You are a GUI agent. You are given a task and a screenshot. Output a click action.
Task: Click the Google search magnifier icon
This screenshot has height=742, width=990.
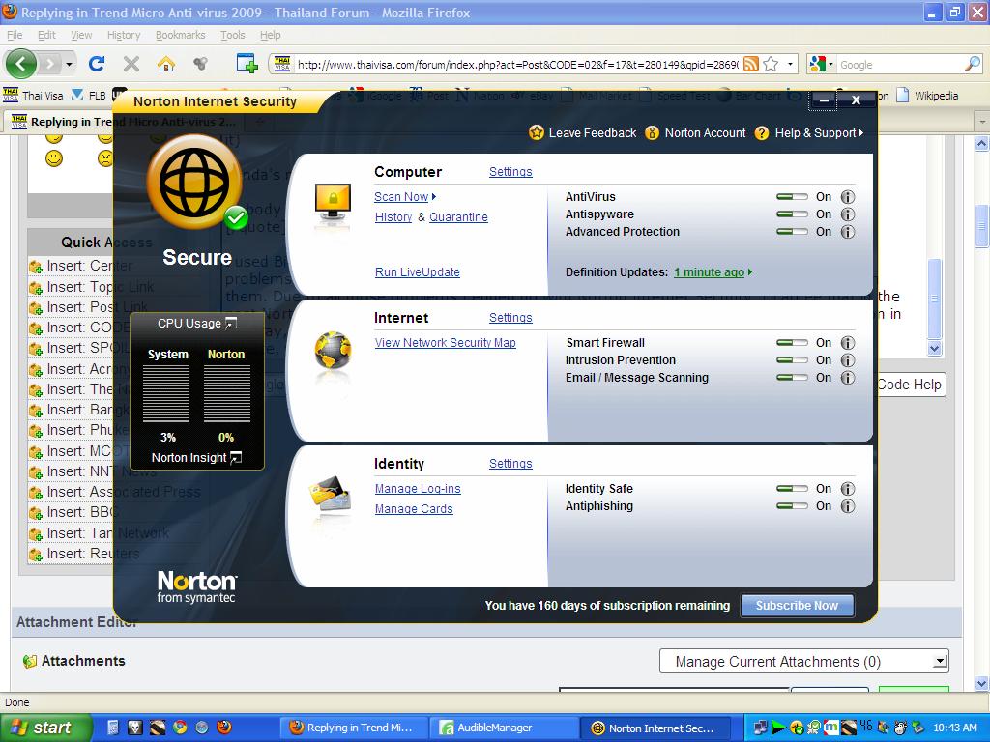point(973,64)
